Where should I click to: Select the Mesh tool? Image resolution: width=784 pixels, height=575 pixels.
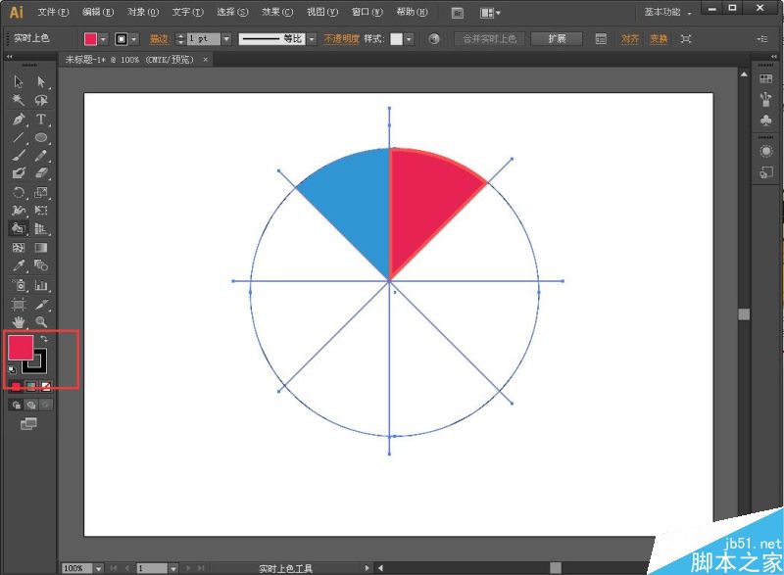tap(19, 248)
